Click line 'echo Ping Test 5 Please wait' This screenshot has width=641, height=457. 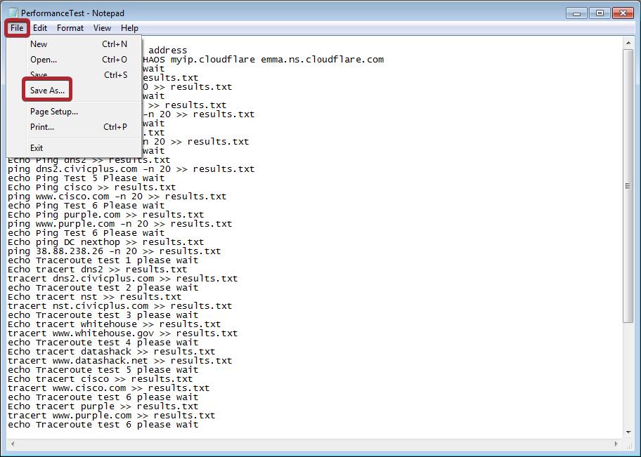coord(86,178)
